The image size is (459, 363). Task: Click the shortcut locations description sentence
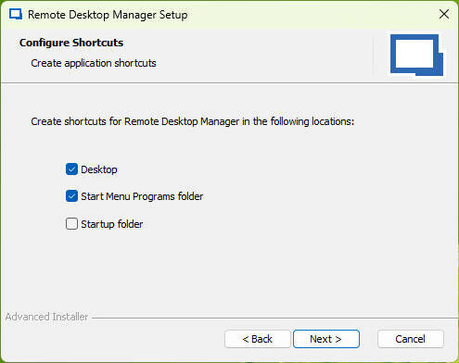pyautogui.click(x=193, y=121)
